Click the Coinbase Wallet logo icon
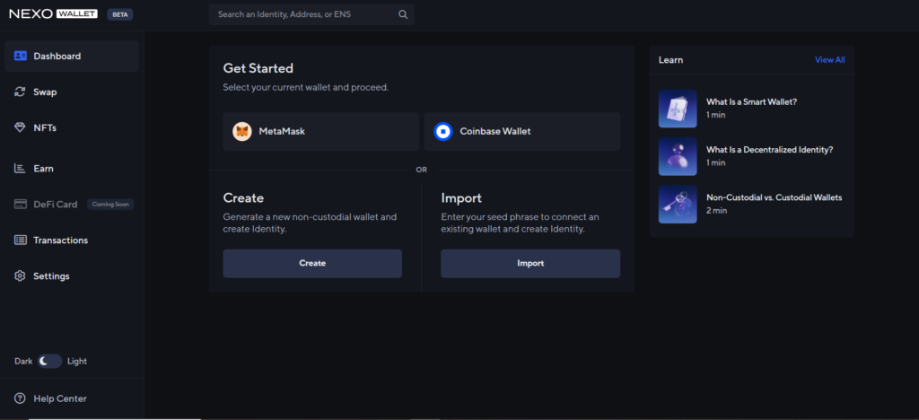This screenshot has height=420, width=919. (443, 131)
